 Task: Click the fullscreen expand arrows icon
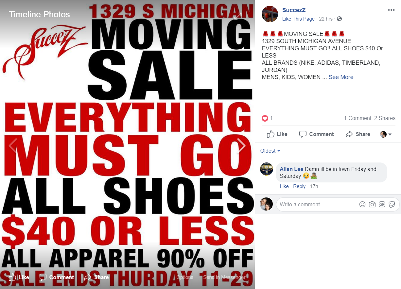point(238,16)
